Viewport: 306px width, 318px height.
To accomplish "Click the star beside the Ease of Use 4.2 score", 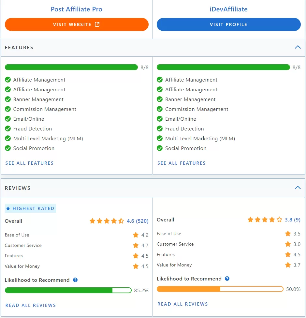I will point(135,235).
